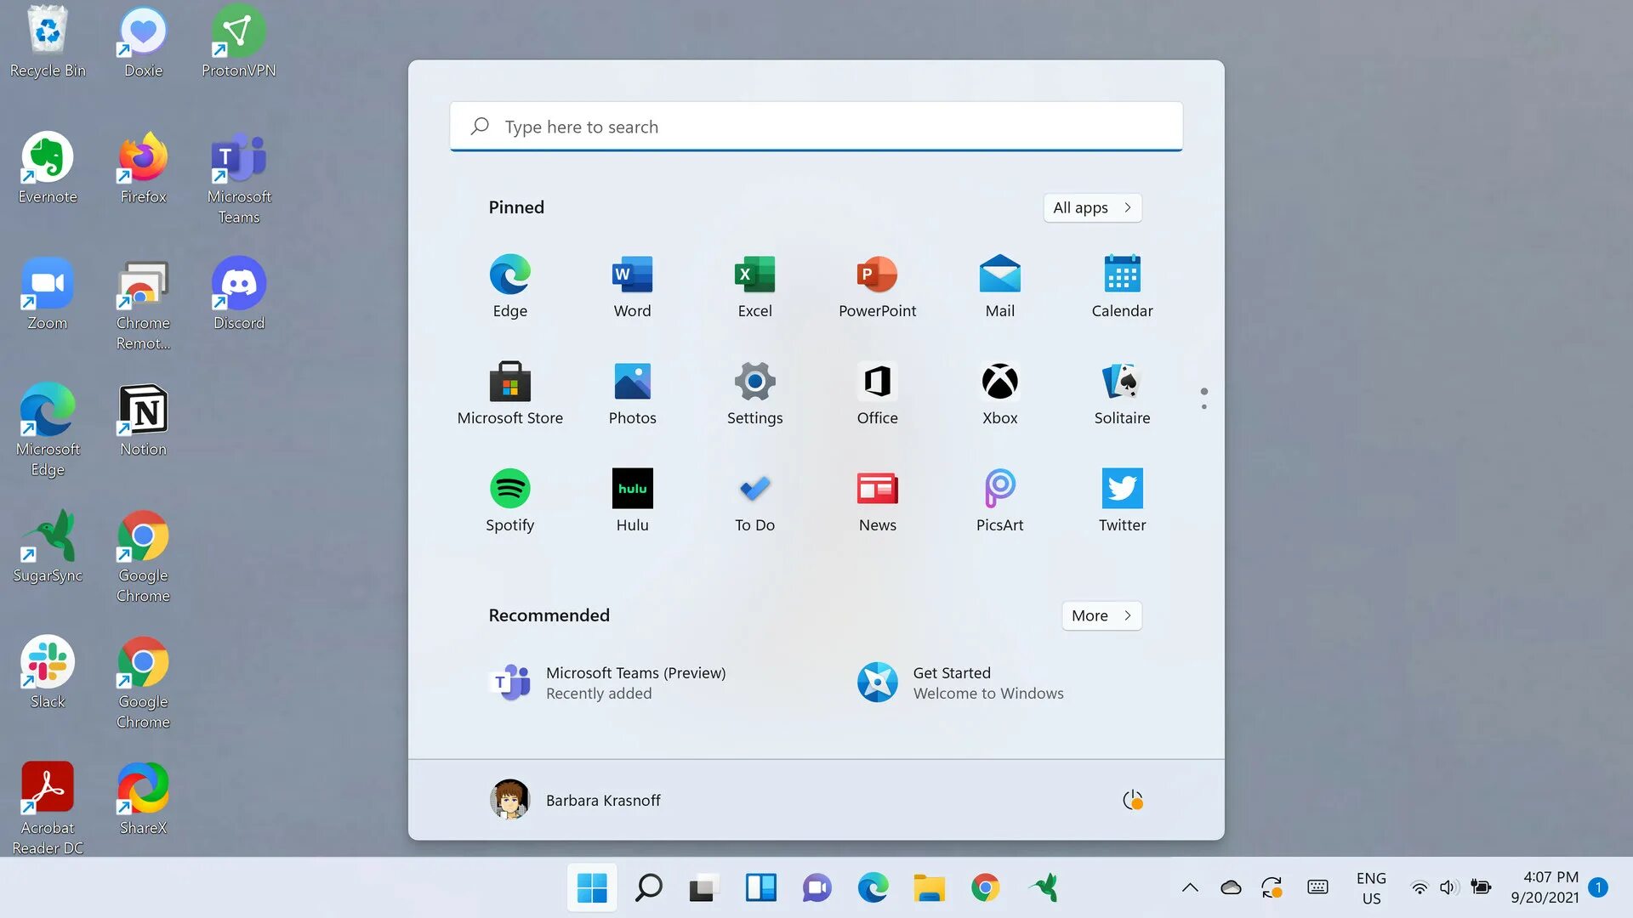
Task: Expand the All apps list
Action: tap(1092, 207)
